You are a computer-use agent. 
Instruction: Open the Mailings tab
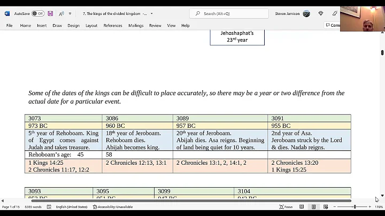click(x=136, y=26)
